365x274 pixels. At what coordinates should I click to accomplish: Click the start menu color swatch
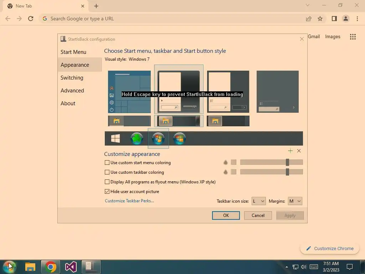233,162
